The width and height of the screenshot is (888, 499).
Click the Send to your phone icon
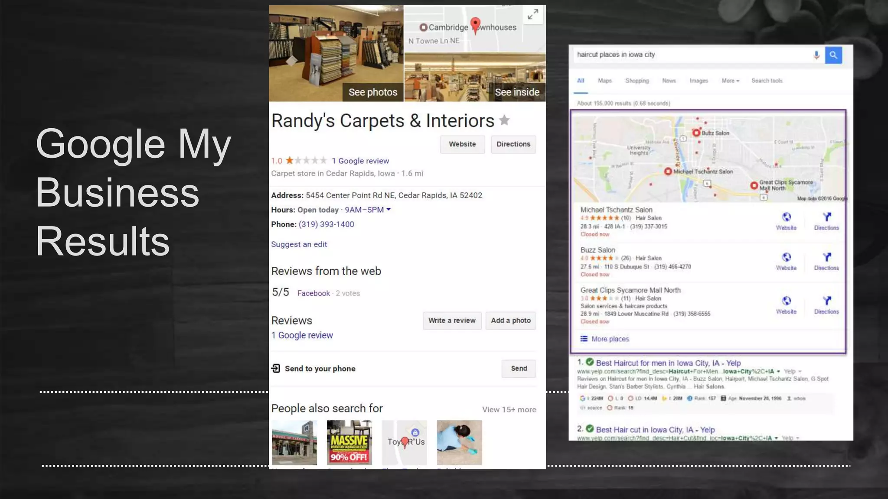click(x=276, y=368)
